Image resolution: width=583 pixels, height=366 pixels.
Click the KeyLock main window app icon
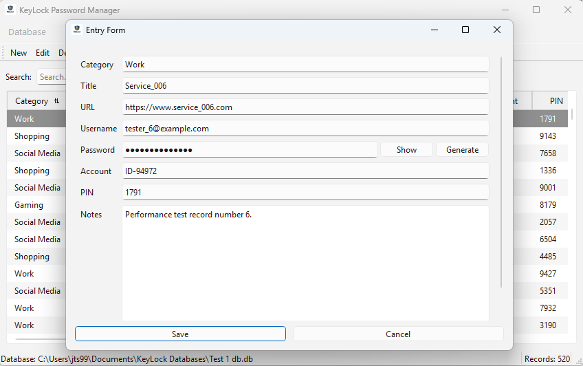pyautogui.click(x=10, y=10)
